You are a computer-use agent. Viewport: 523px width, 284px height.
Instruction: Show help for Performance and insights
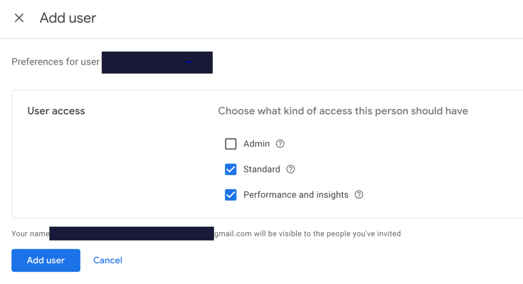tap(359, 195)
